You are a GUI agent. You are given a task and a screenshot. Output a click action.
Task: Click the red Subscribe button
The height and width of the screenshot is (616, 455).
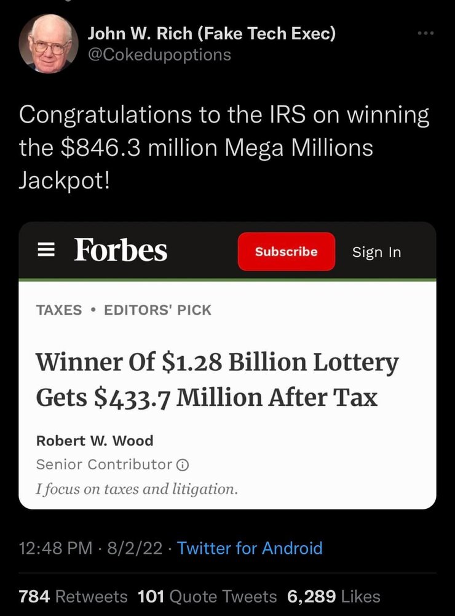(286, 251)
